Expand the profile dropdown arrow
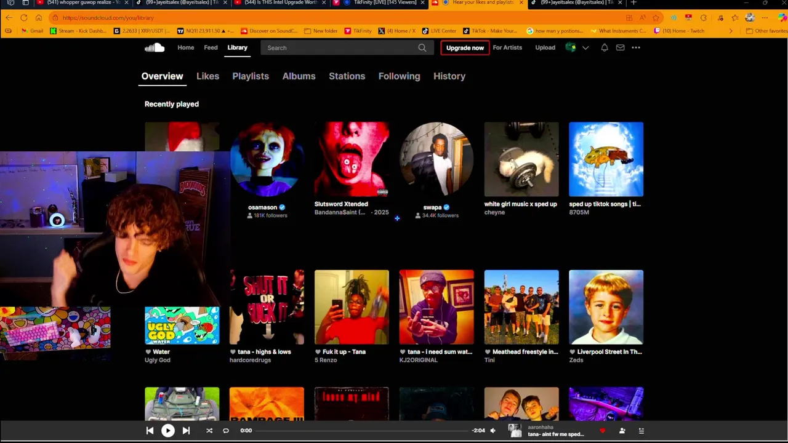The height and width of the screenshot is (443, 788). [585, 47]
